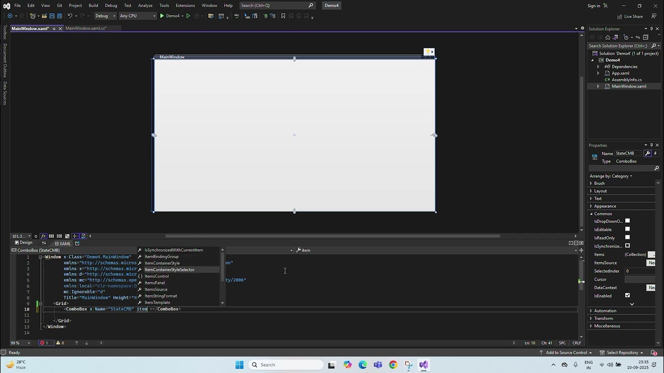664x373 pixels.
Task: Toggle the effects fx icon in the designer toolbar
Action: tap(43, 236)
